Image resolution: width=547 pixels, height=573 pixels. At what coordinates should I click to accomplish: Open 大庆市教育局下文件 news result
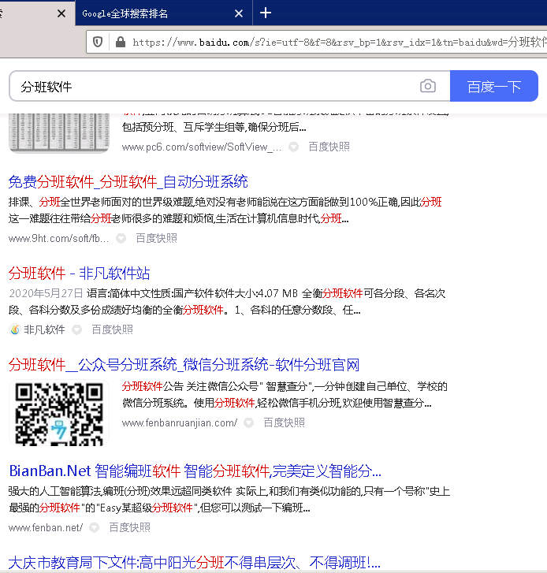click(195, 563)
